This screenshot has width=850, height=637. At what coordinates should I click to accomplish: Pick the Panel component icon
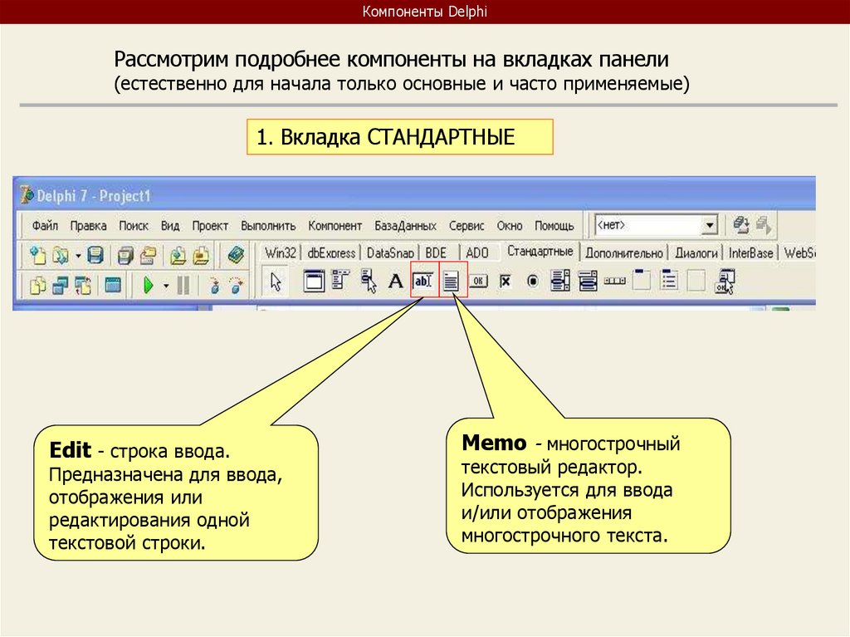click(x=696, y=281)
